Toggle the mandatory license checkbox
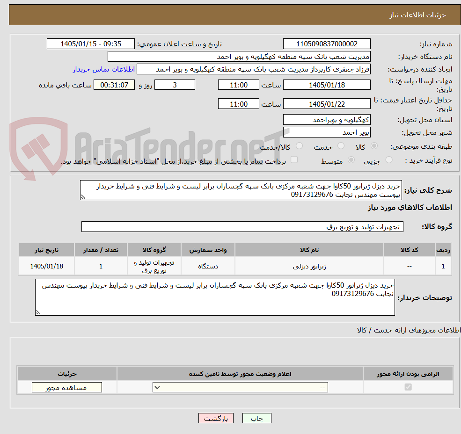461x434 pixels. point(408,387)
